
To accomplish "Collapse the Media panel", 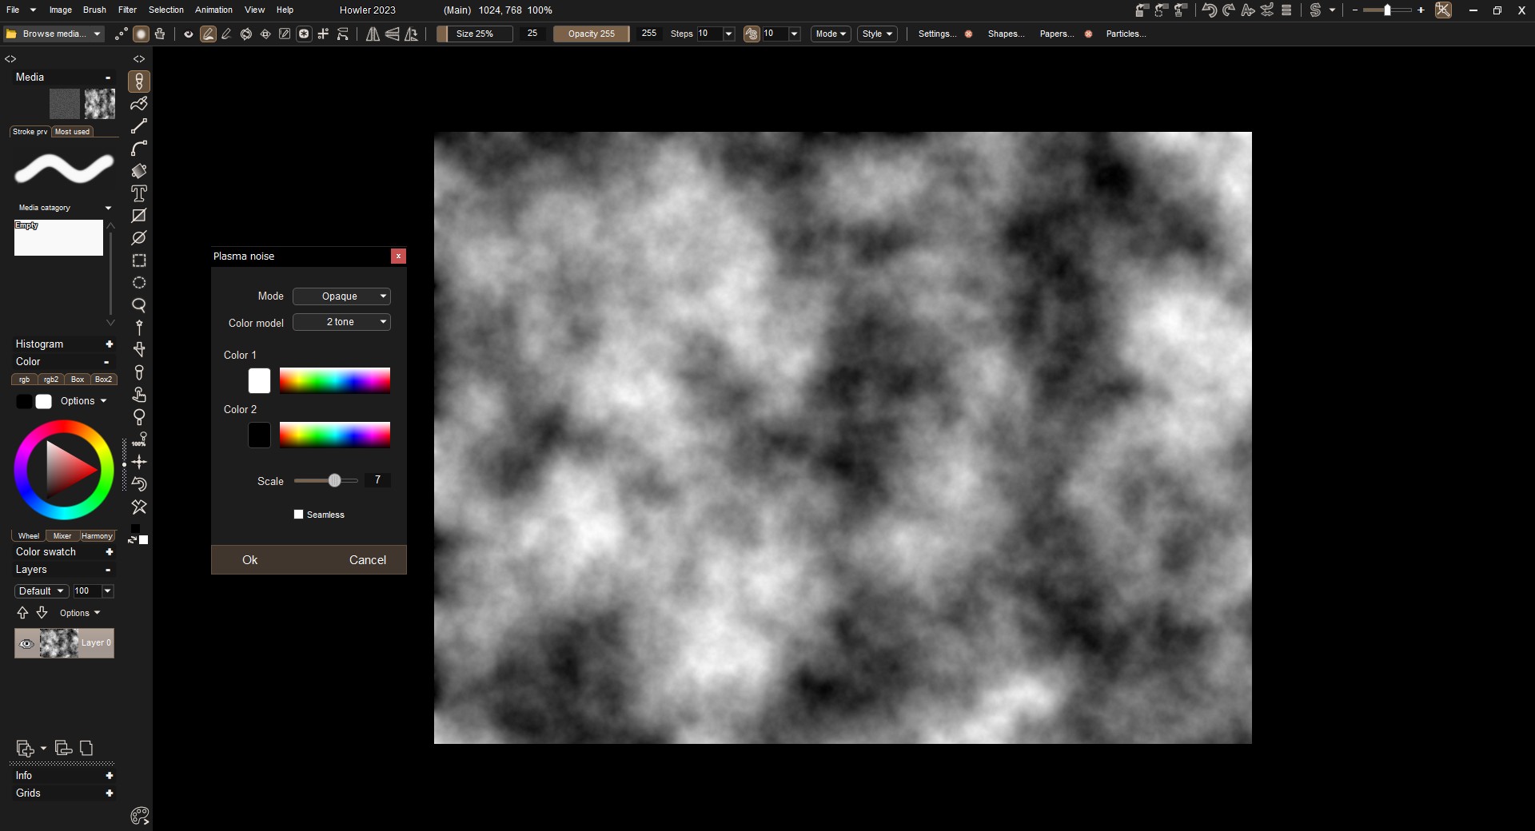I will click(108, 78).
